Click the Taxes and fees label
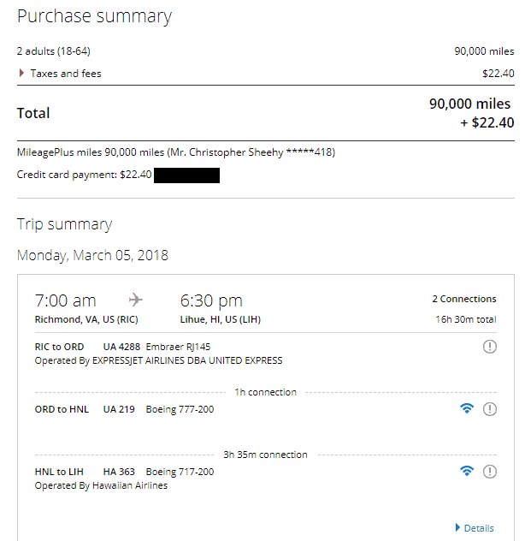 [66, 73]
